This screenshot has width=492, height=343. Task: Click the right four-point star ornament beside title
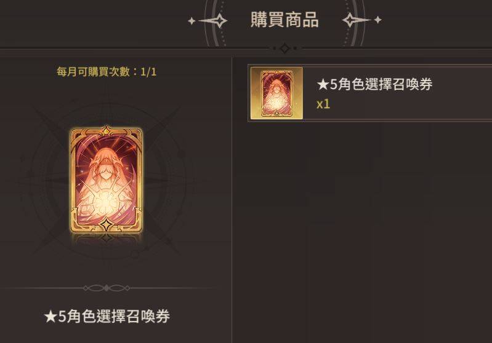(355, 20)
